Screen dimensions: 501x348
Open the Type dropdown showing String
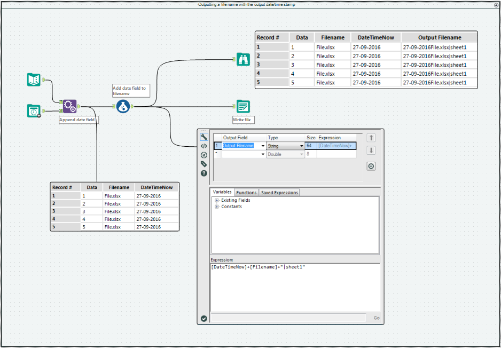301,145
